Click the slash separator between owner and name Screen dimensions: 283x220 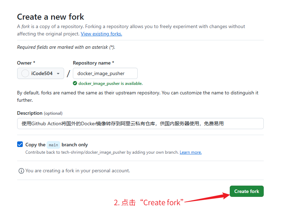click(68, 73)
